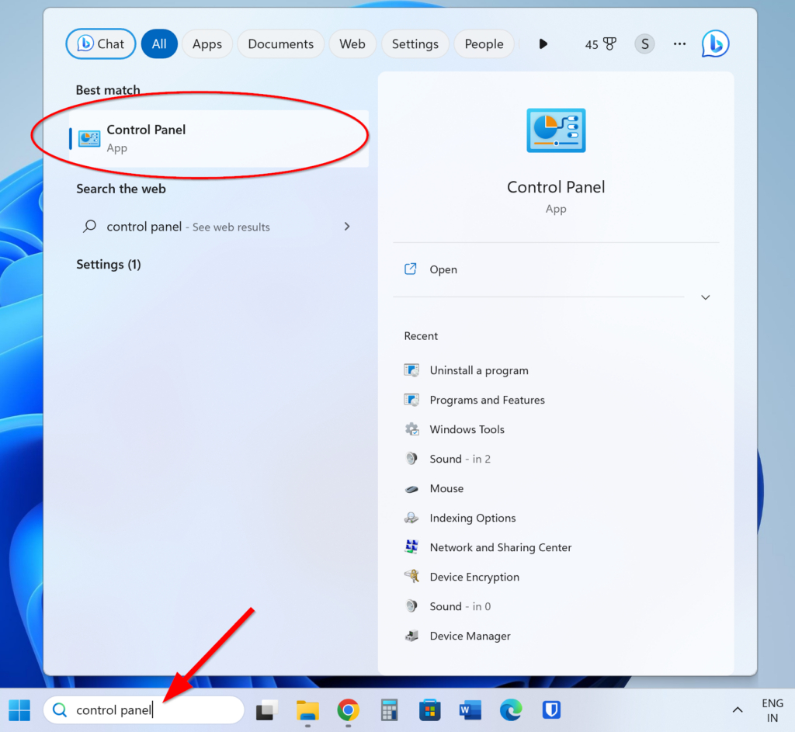
Task: Click the taskbar search box with control panel
Action: pyautogui.click(x=144, y=709)
